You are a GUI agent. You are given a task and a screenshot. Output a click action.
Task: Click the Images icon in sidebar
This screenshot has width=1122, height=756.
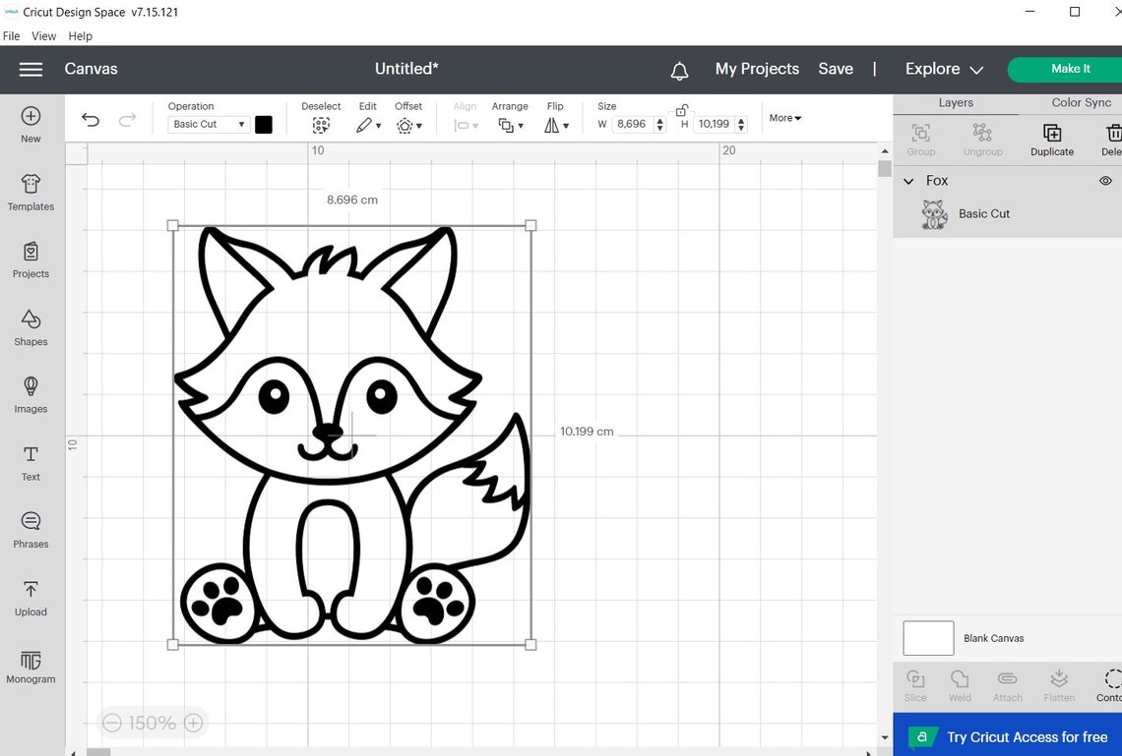click(x=31, y=395)
